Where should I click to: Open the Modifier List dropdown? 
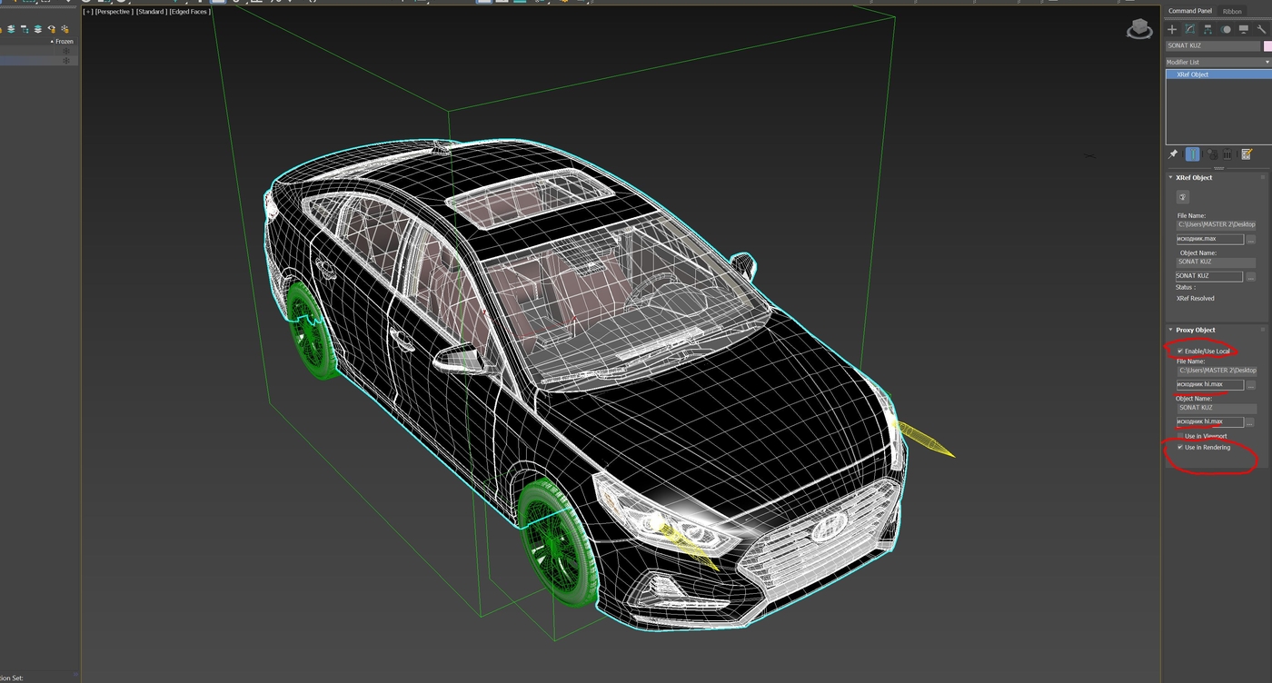pyautogui.click(x=1217, y=62)
